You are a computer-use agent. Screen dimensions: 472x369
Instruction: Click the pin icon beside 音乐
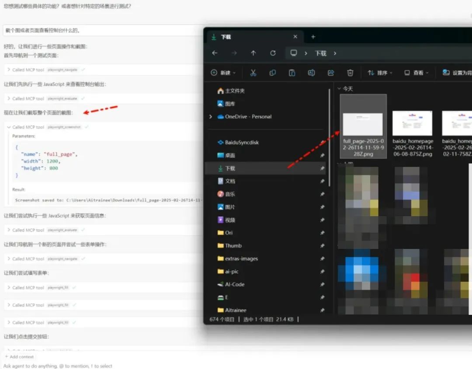click(x=322, y=194)
